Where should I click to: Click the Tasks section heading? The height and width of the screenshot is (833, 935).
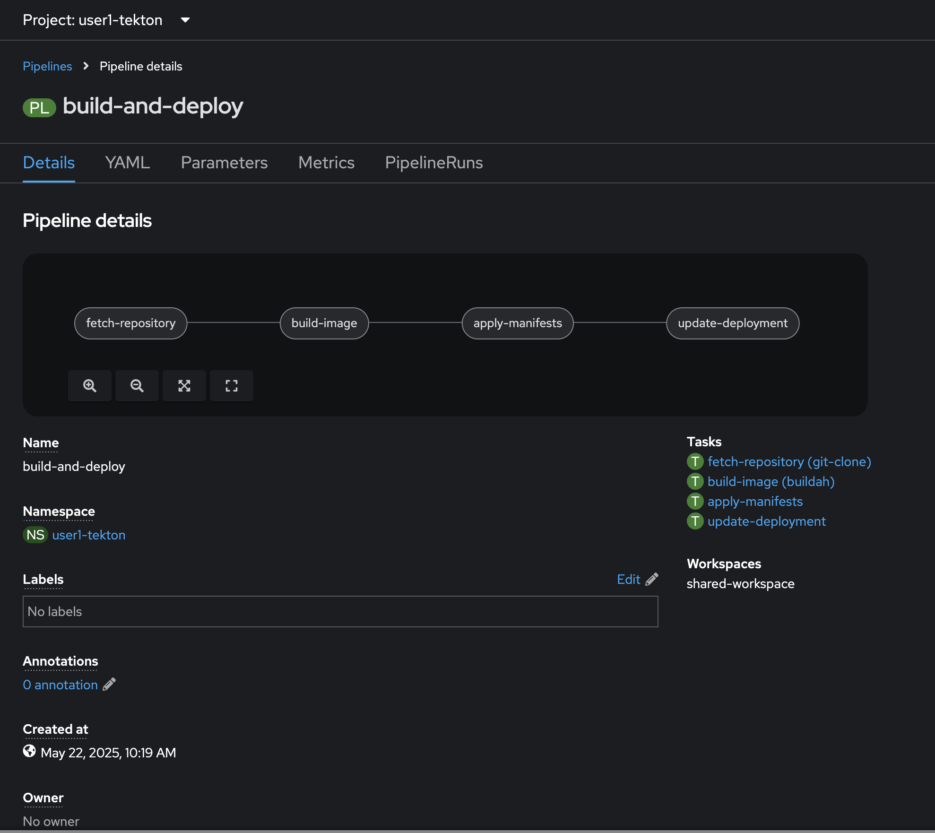click(x=704, y=442)
